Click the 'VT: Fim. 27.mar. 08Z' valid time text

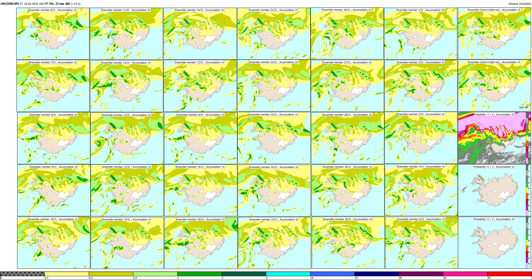(57, 4)
